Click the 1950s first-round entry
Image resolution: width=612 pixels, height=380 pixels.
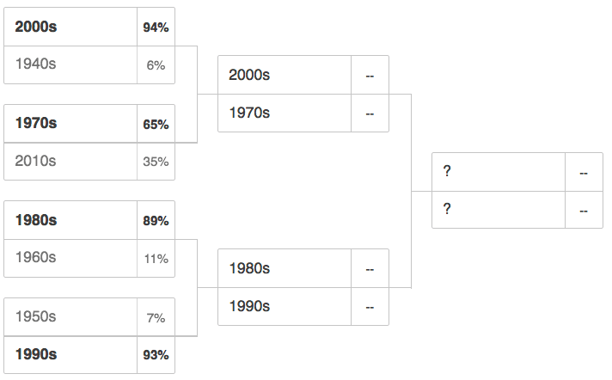[70, 317]
